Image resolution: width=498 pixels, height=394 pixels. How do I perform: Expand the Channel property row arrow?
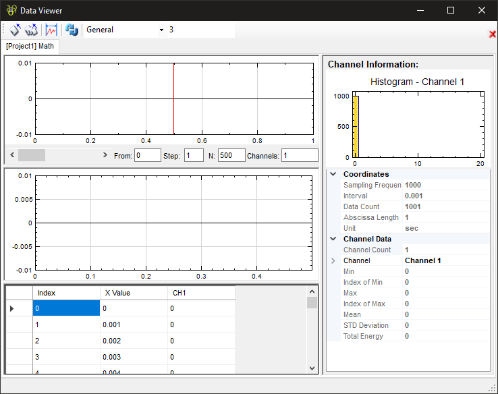point(333,260)
